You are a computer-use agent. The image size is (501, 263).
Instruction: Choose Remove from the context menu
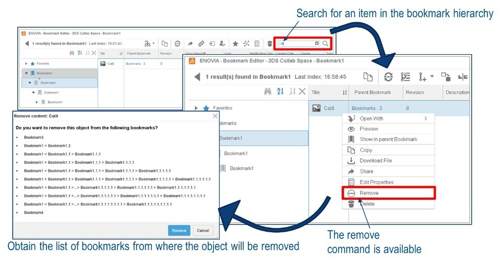[388, 193]
